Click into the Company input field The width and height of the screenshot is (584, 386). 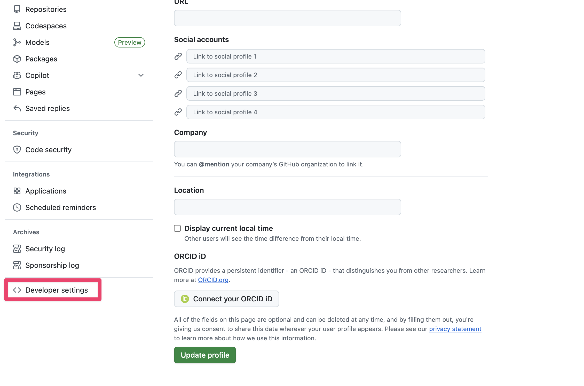pyautogui.click(x=288, y=149)
